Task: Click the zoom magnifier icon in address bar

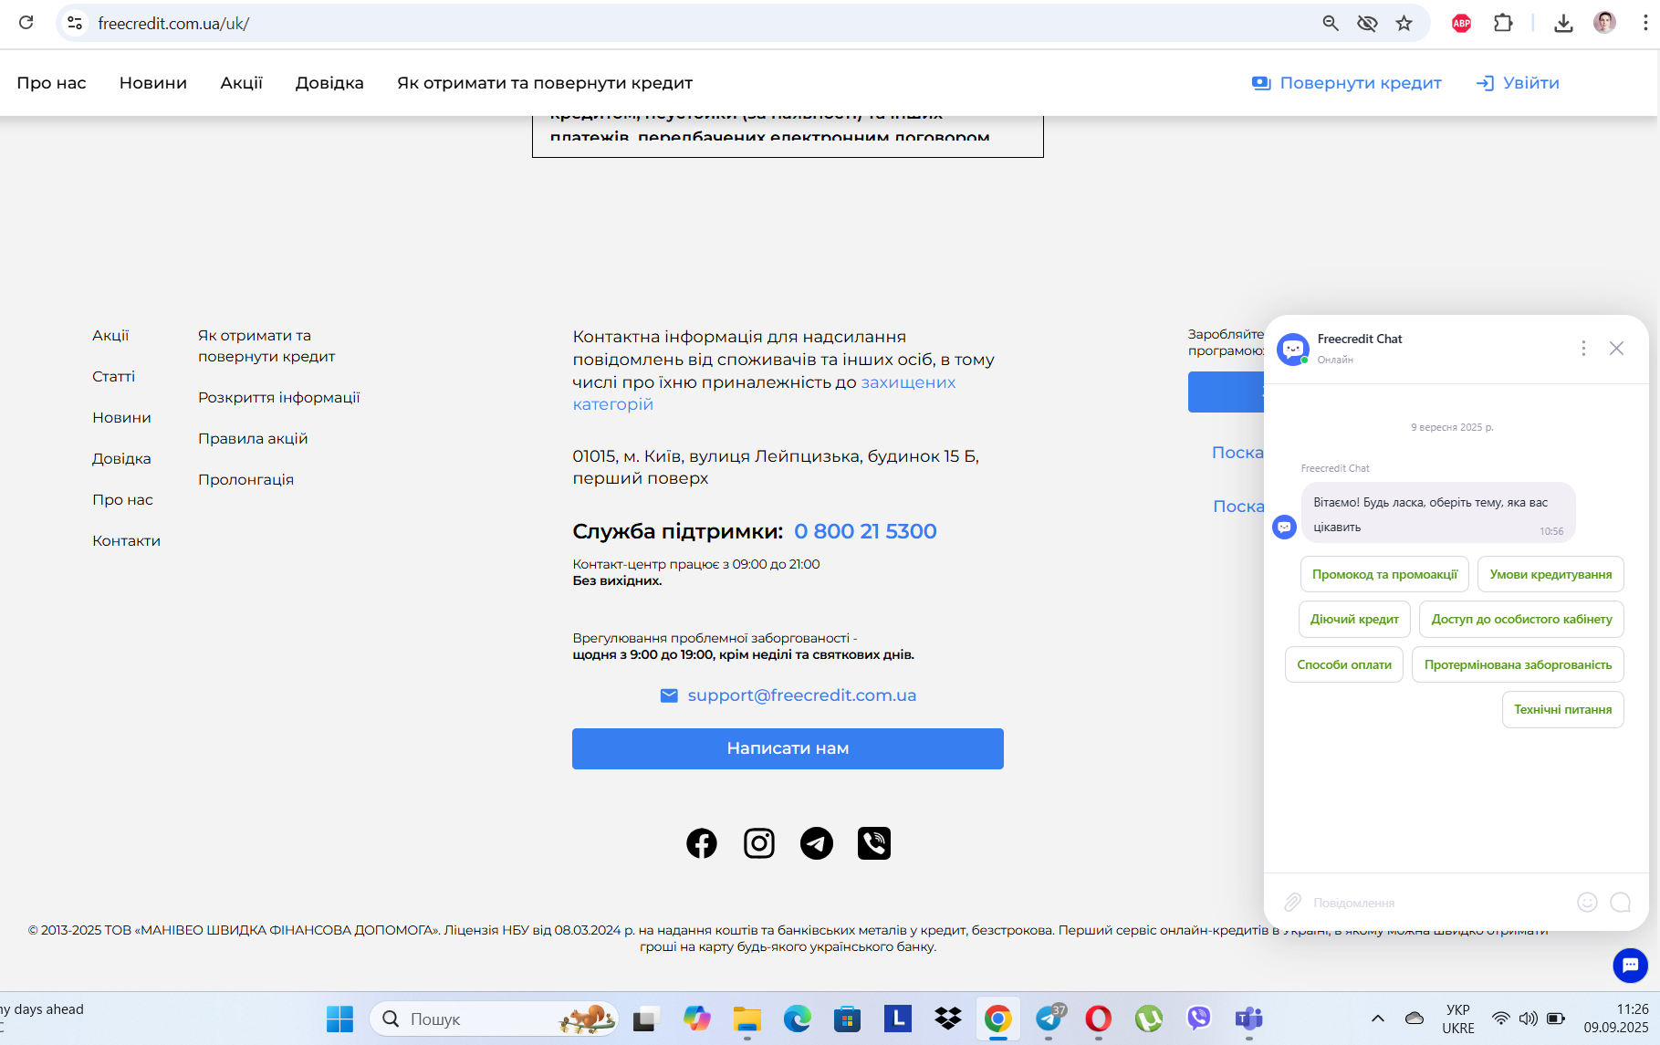Action: (x=1331, y=23)
